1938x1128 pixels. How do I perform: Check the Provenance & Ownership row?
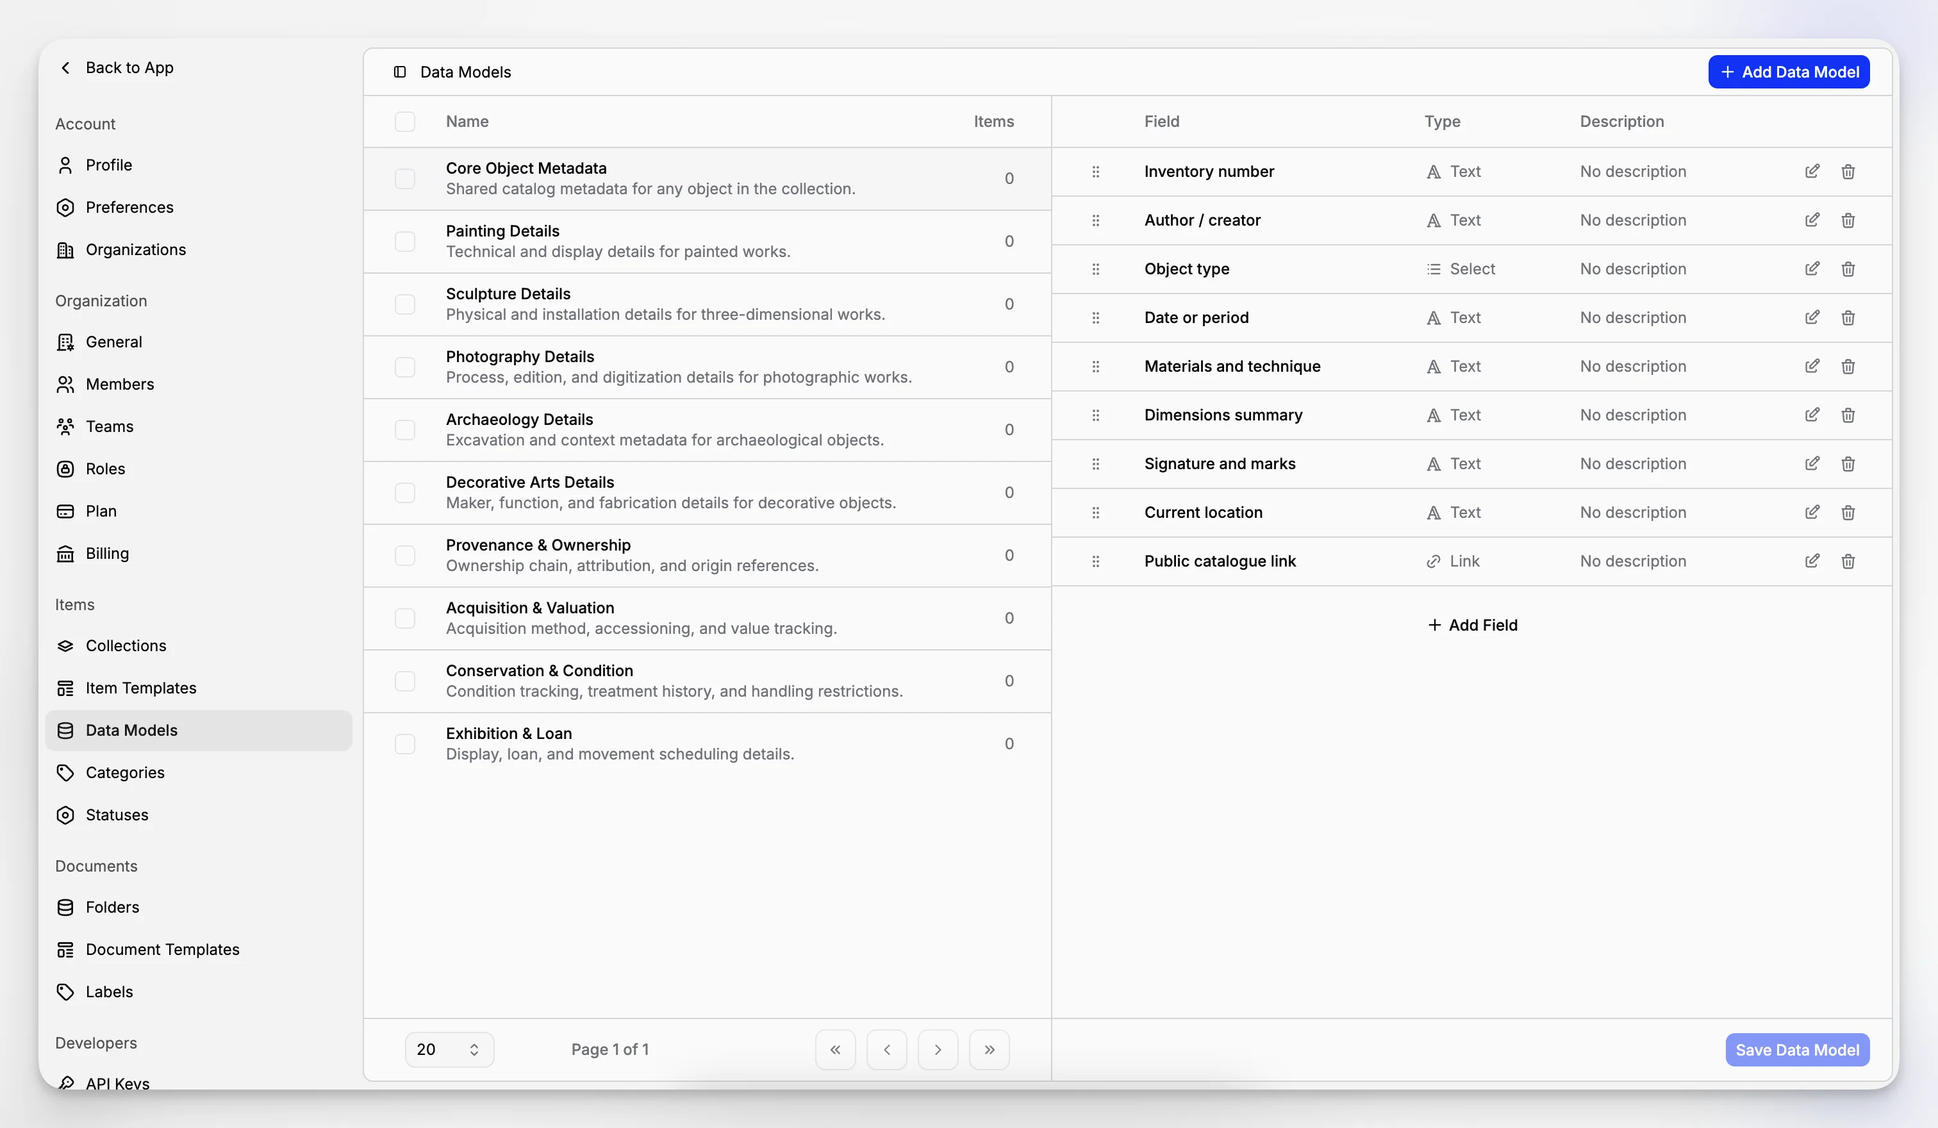404,555
